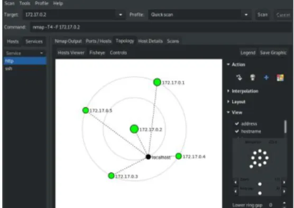Click the Scan button
Viewport: 294px width, 208px height.
[x=262, y=15]
